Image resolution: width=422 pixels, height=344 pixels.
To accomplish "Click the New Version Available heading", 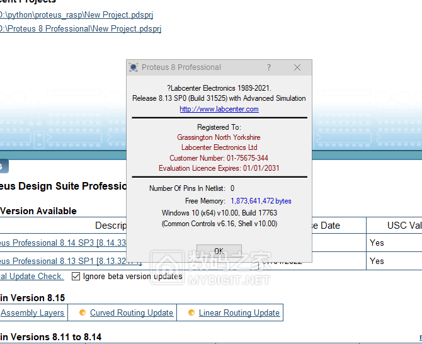I will (38, 211).
